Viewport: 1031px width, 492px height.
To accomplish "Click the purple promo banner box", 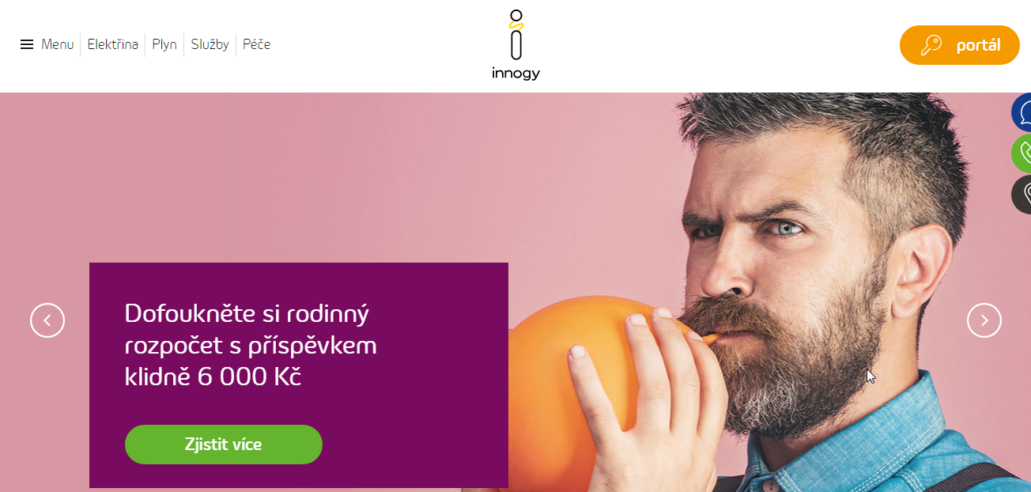I will 299,375.
